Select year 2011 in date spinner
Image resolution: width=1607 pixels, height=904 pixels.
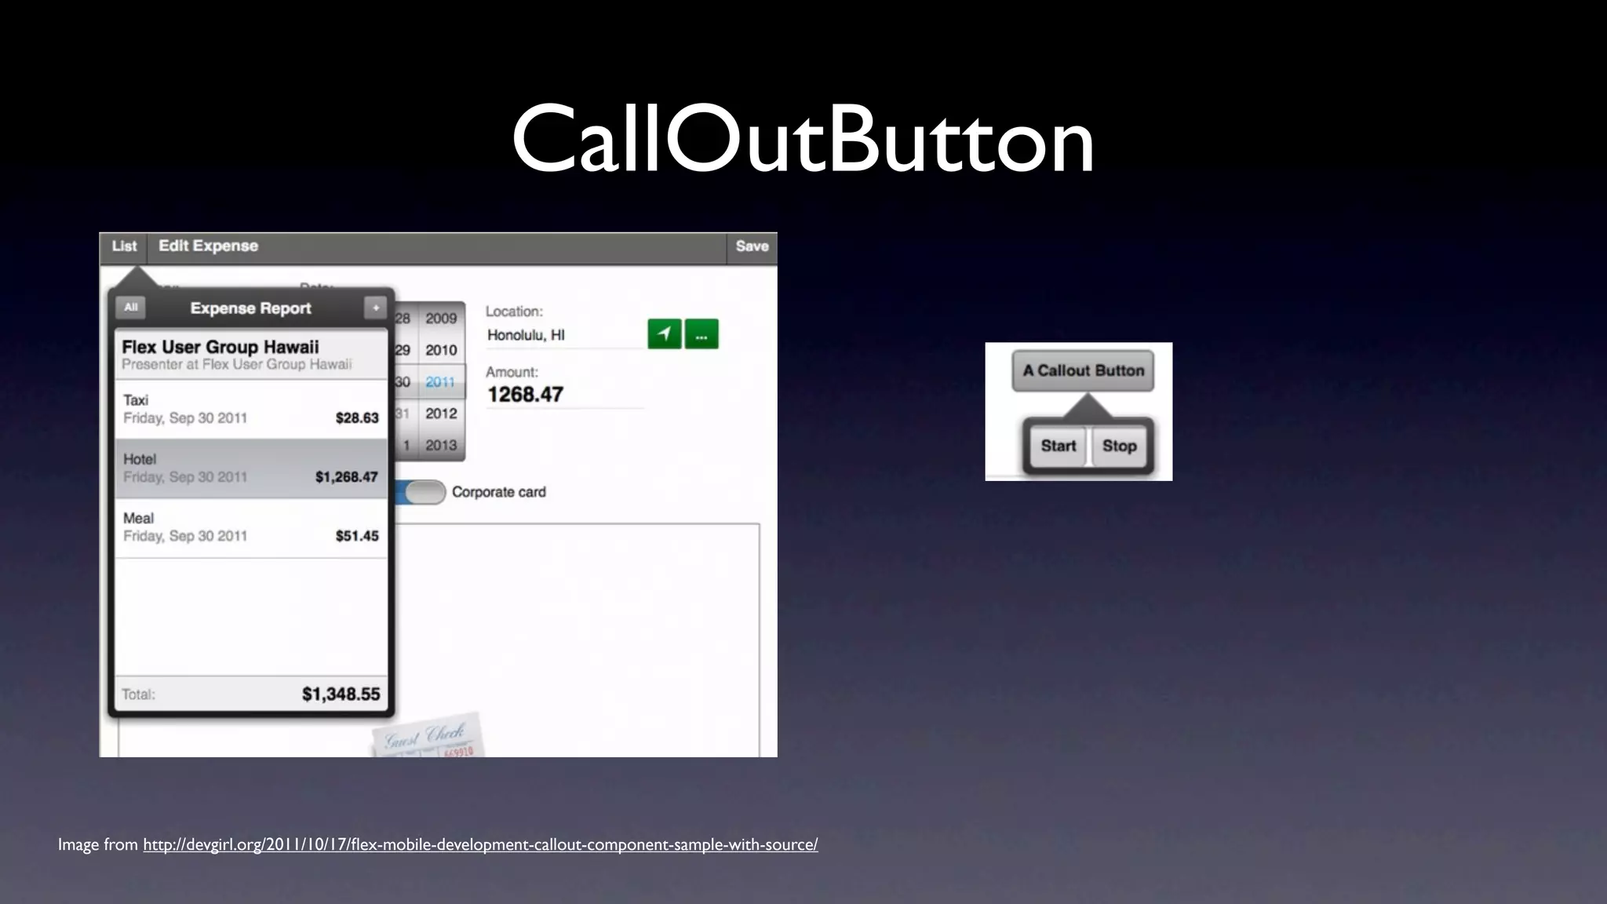click(441, 382)
